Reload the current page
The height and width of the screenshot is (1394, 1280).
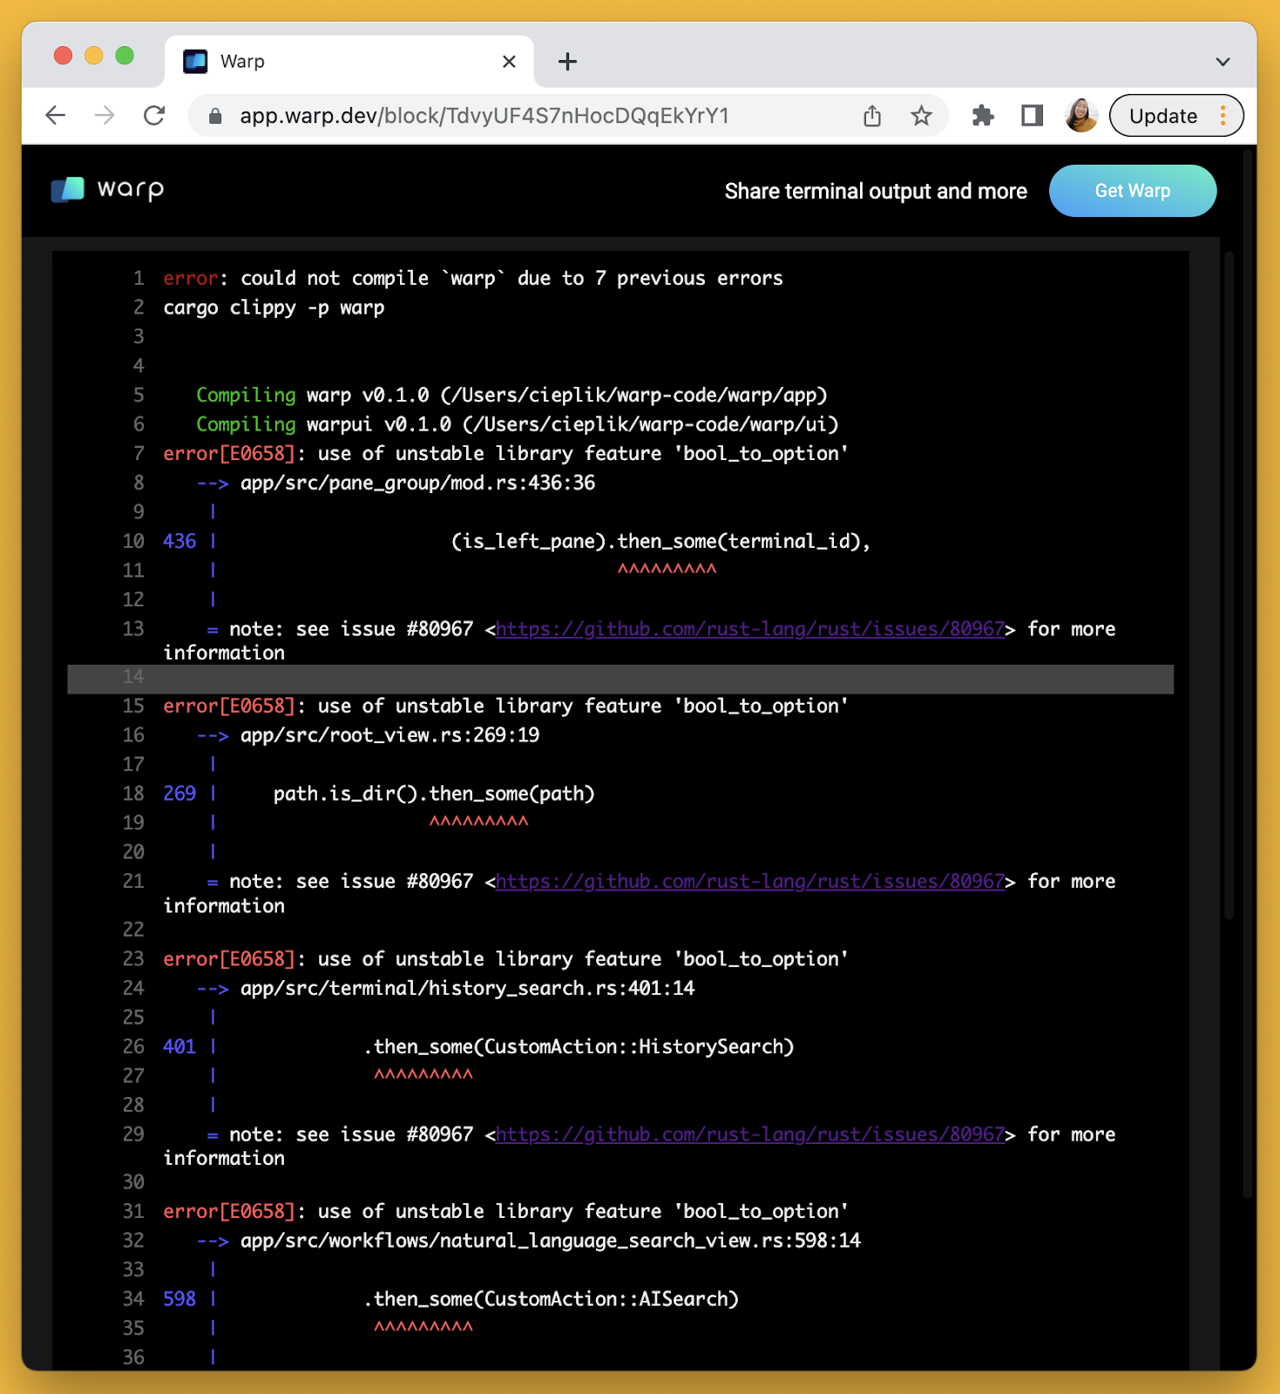click(x=155, y=116)
